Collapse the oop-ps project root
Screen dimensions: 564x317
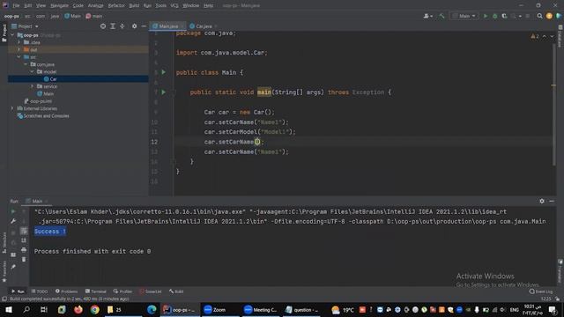point(12,35)
